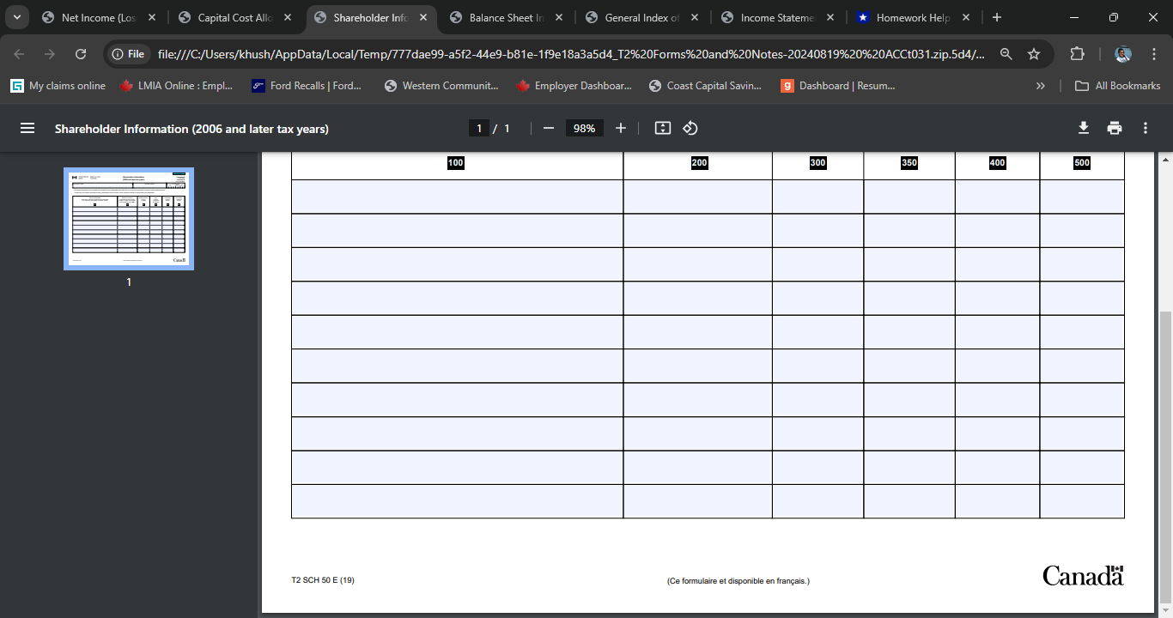Switch to the Homework Help tab
Viewport: 1173px width, 618px height.
point(914,17)
